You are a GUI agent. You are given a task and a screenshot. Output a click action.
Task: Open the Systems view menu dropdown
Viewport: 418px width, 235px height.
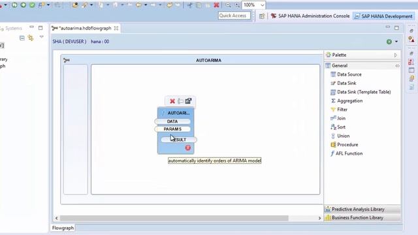(x=42, y=37)
